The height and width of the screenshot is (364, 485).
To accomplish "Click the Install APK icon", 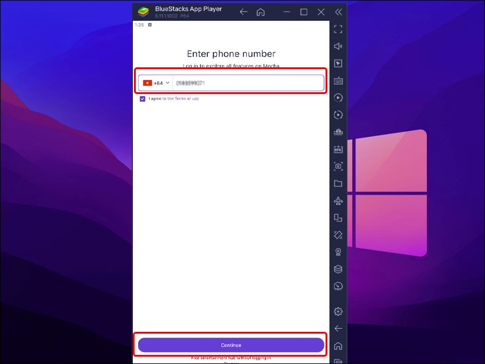I will click(338, 149).
